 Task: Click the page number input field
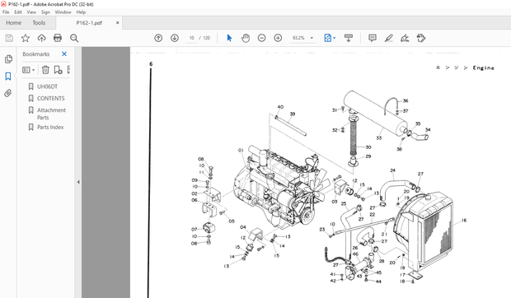click(x=191, y=38)
